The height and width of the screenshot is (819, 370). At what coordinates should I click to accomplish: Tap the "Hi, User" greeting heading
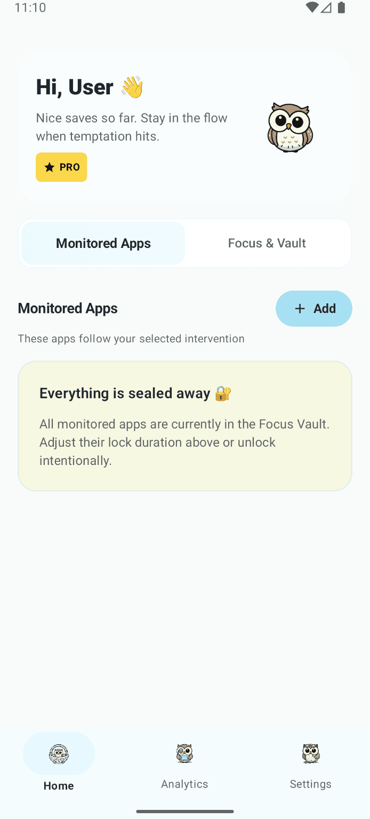pos(75,87)
